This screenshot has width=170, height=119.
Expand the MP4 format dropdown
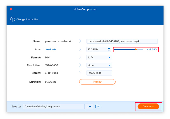click(110, 58)
